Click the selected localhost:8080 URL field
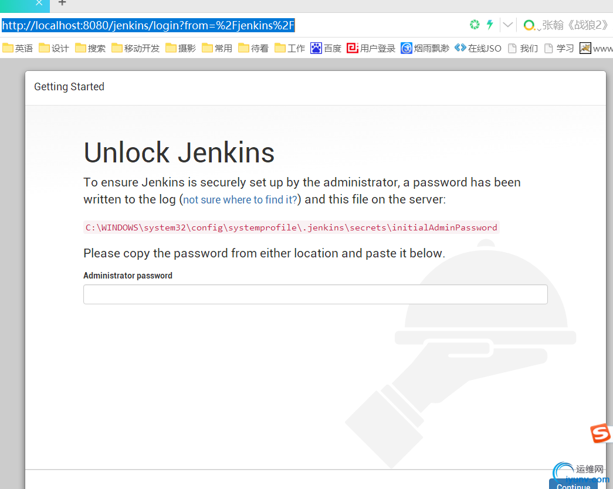This screenshot has height=489, width=613. pos(148,25)
